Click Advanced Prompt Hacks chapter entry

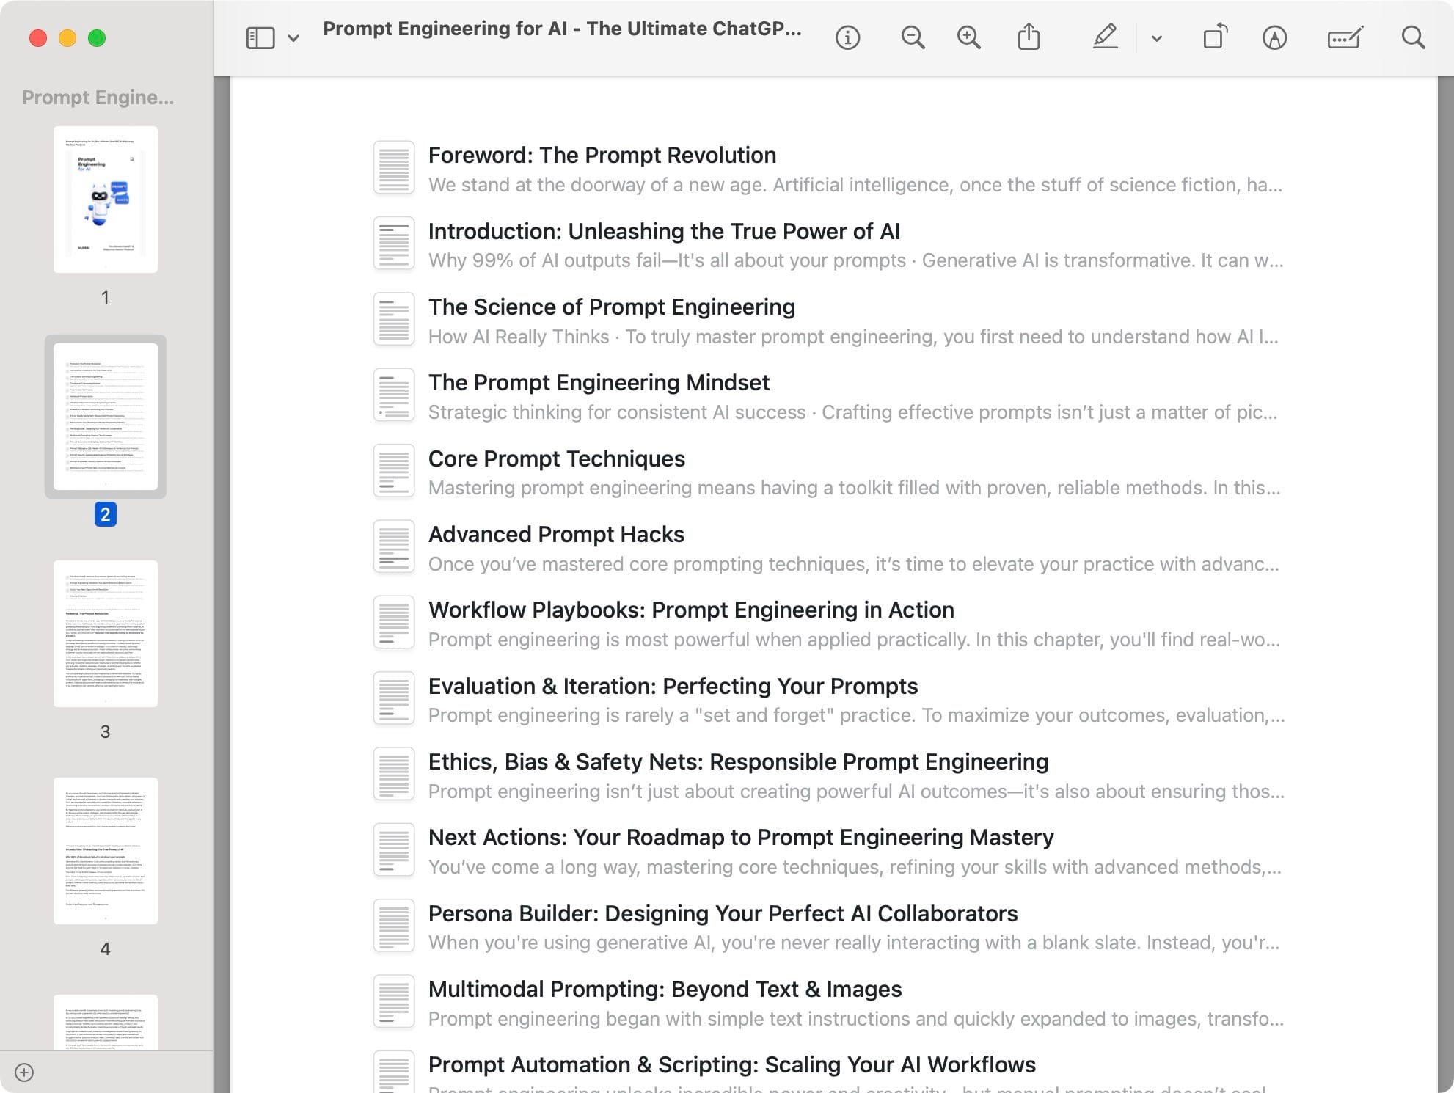[556, 535]
